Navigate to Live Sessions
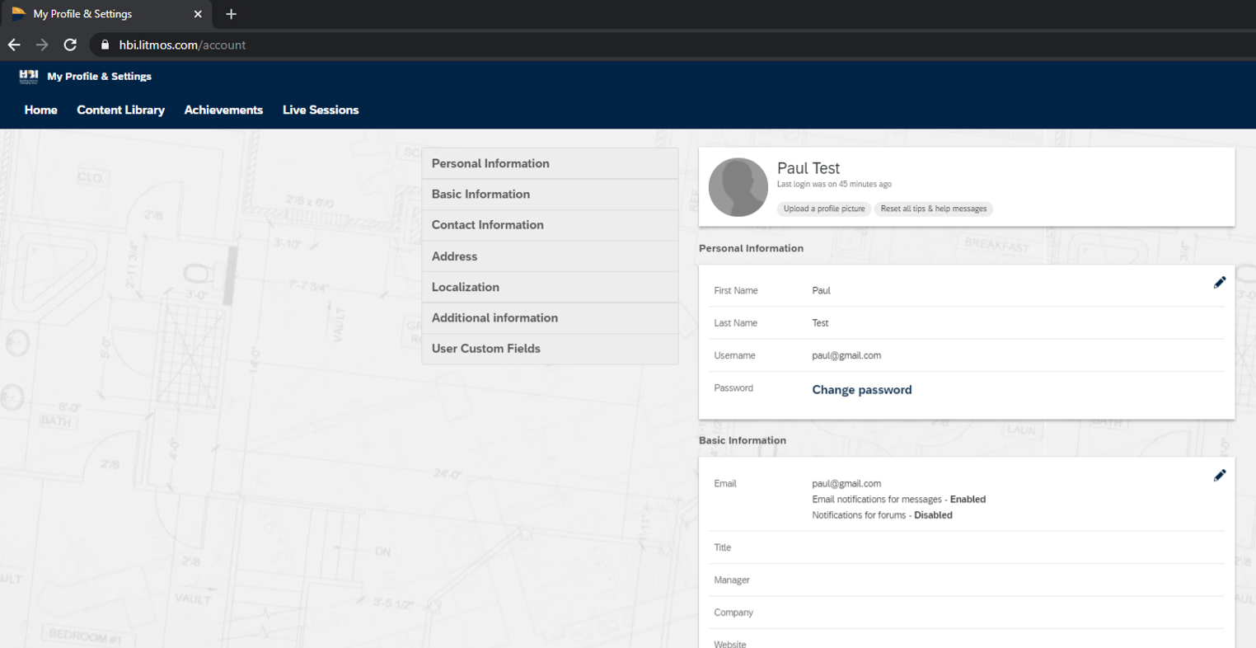 point(321,110)
